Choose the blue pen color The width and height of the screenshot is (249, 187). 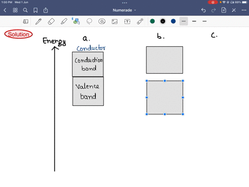click(173, 21)
